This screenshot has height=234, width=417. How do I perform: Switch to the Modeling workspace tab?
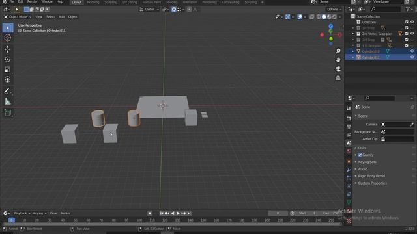pyautogui.click(x=93, y=2)
